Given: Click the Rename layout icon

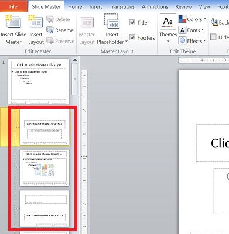Looking at the screenshot, I should click(x=50, y=30).
